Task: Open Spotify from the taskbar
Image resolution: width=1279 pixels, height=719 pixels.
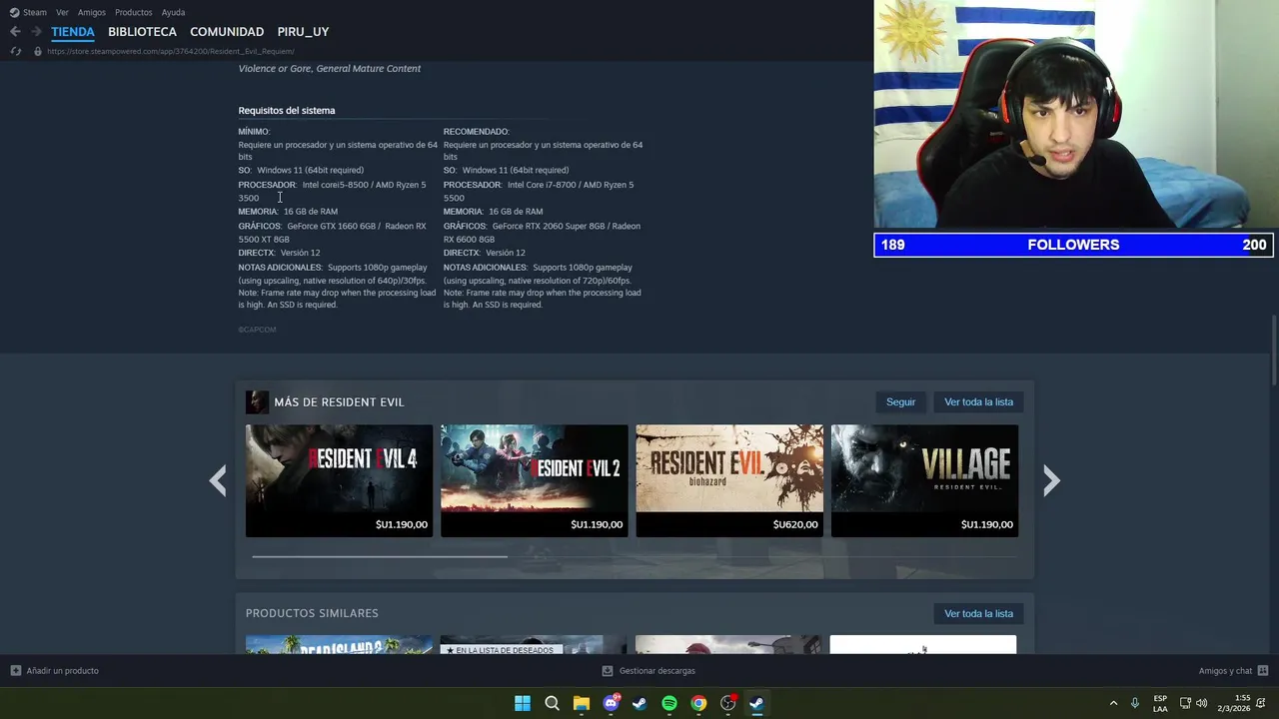Action: tap(669, 703)
